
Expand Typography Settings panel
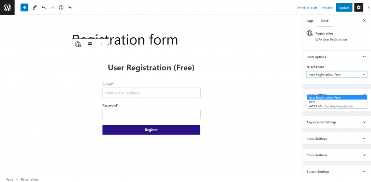coord(337,122)
